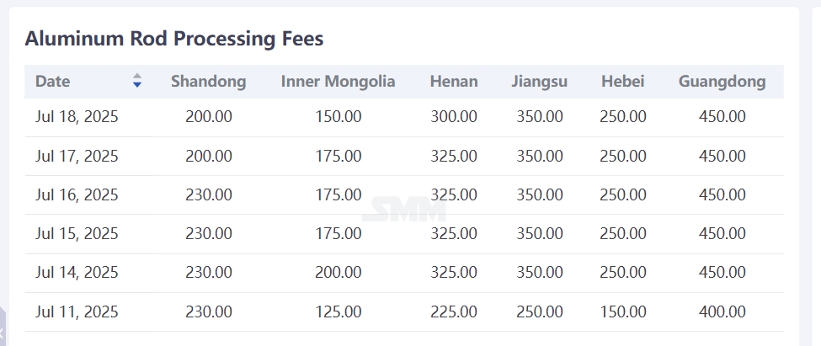Sort table by the Date sort arrows
This screenshot has height=346, width=821.
[137, 81]
